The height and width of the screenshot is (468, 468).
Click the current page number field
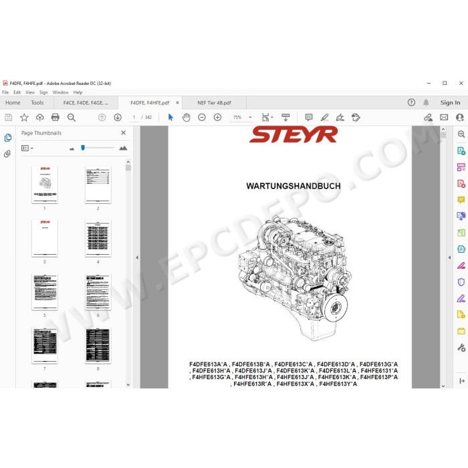tap(134, 117)
